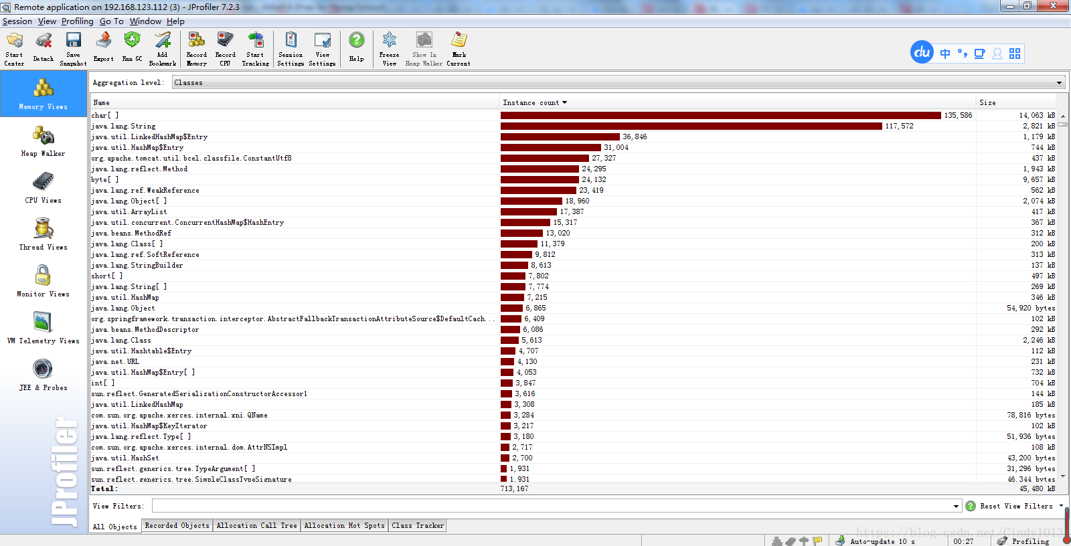Open the Start Center toolbar icon
Screen dimensions: 1071x546
pyautogui.click(x=14, y=49)
